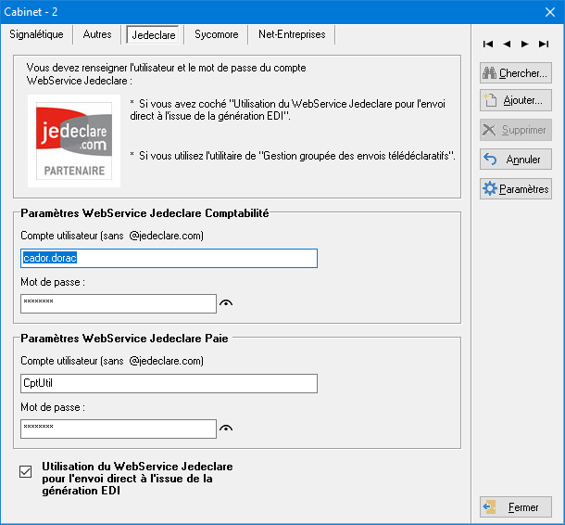Show the Comptabilité password with eye icon

[x=225, y=303]
